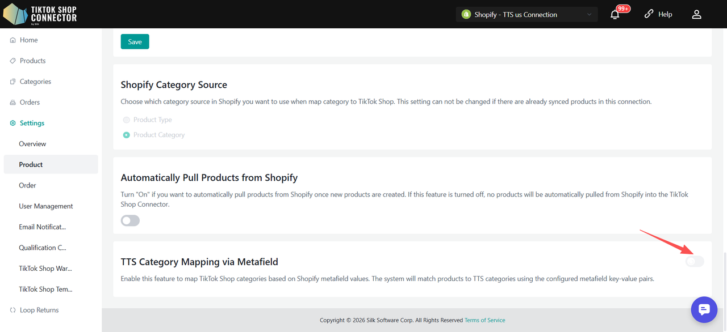Click the TikTok Shop Connector logo
This screenshot has width=727, height=332.
point(40,14)
